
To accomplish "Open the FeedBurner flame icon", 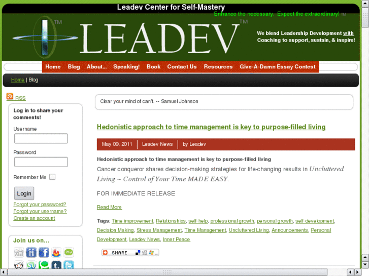I will pos(56,253).
